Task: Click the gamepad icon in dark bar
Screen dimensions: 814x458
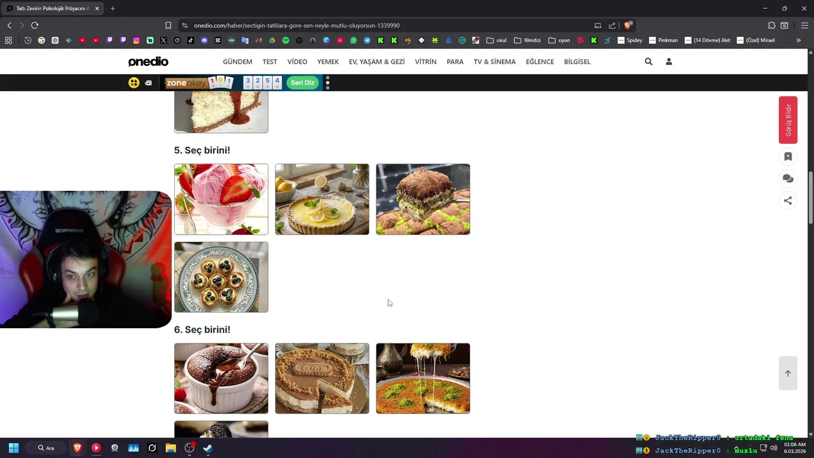Action: (x=148, y=83)
